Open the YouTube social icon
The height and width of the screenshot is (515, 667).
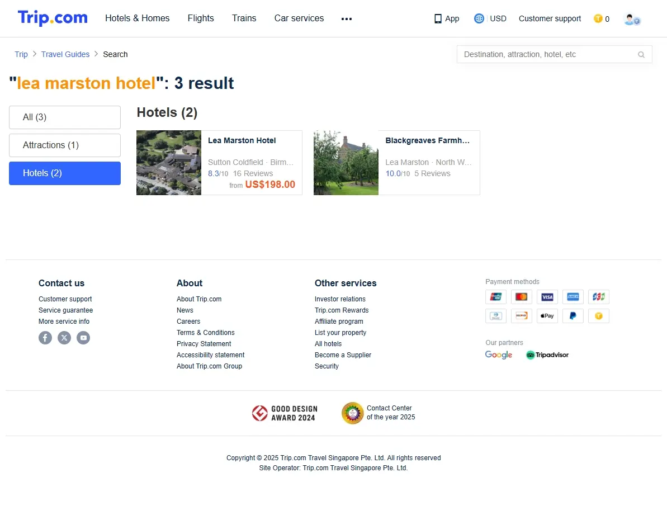[83, 338]
